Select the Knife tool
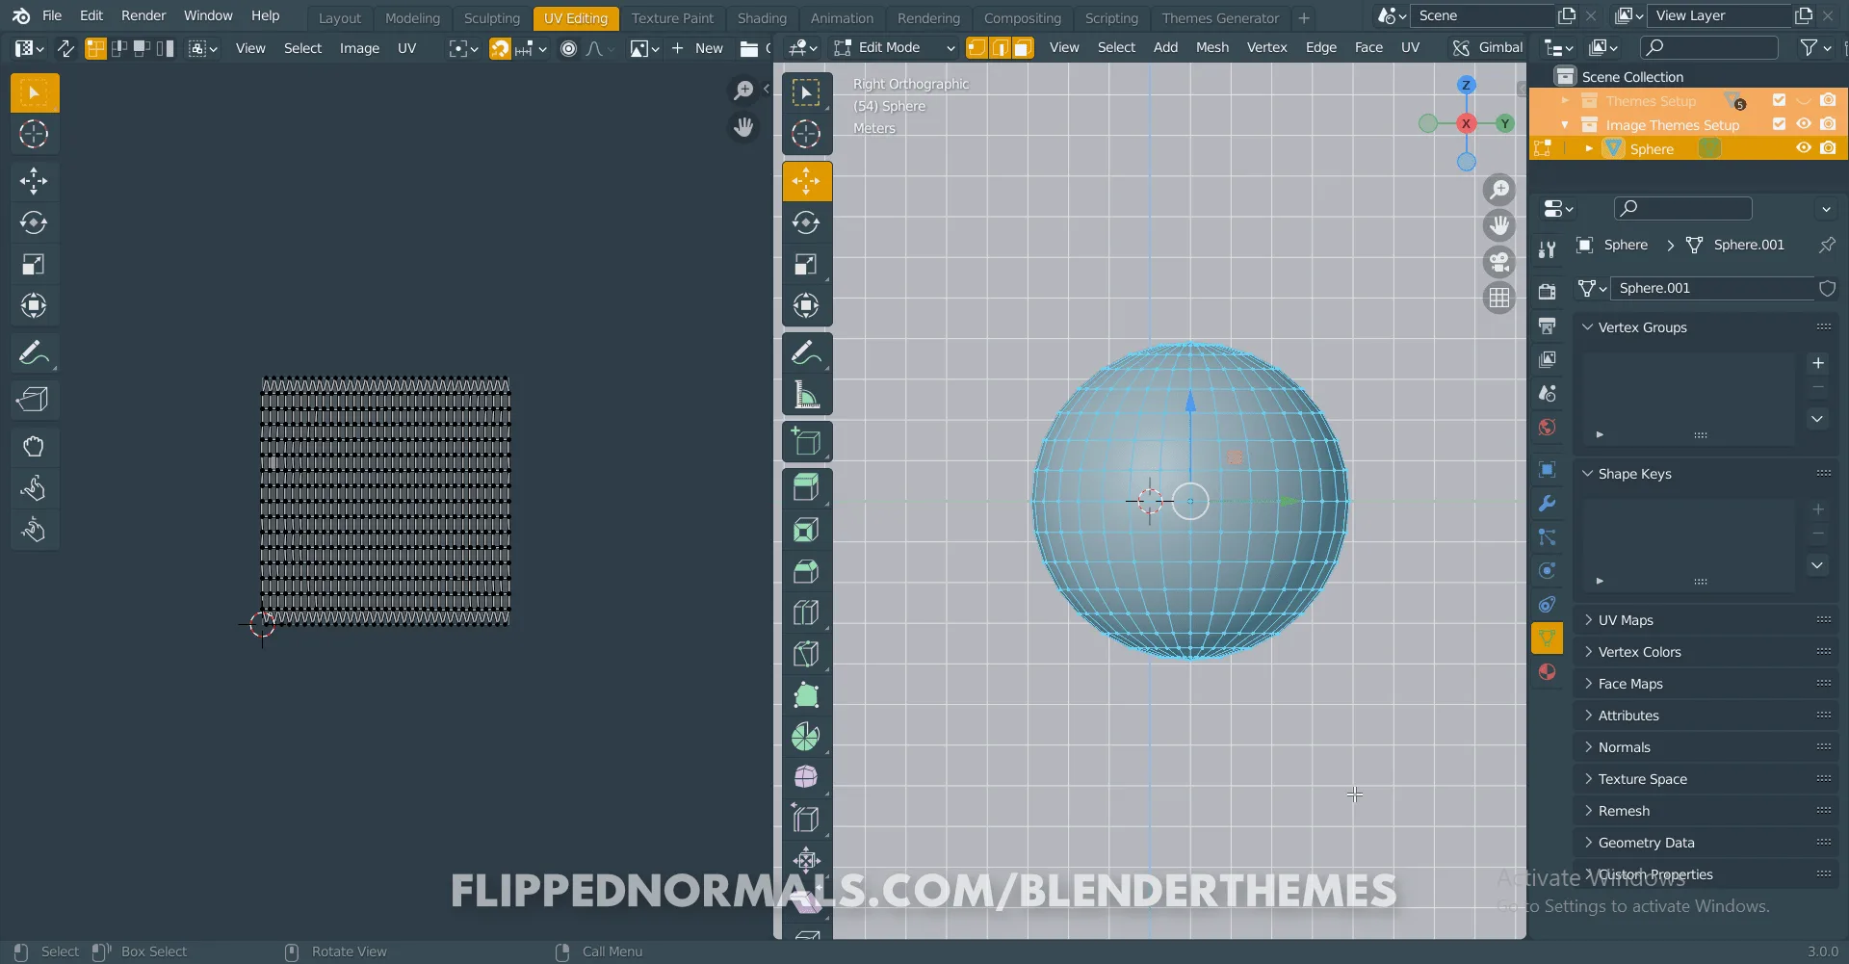1849x964 pixels. [x=807, y=654]
